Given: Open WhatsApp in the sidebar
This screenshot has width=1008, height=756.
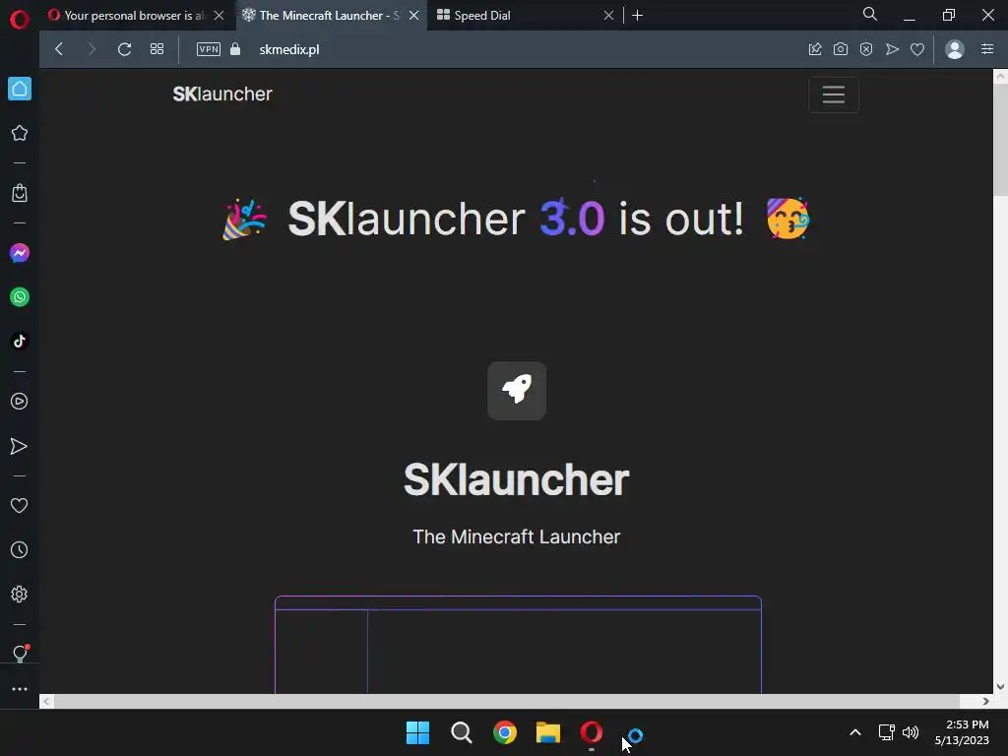Looking at the screenshot, I should tap(20, 297).
